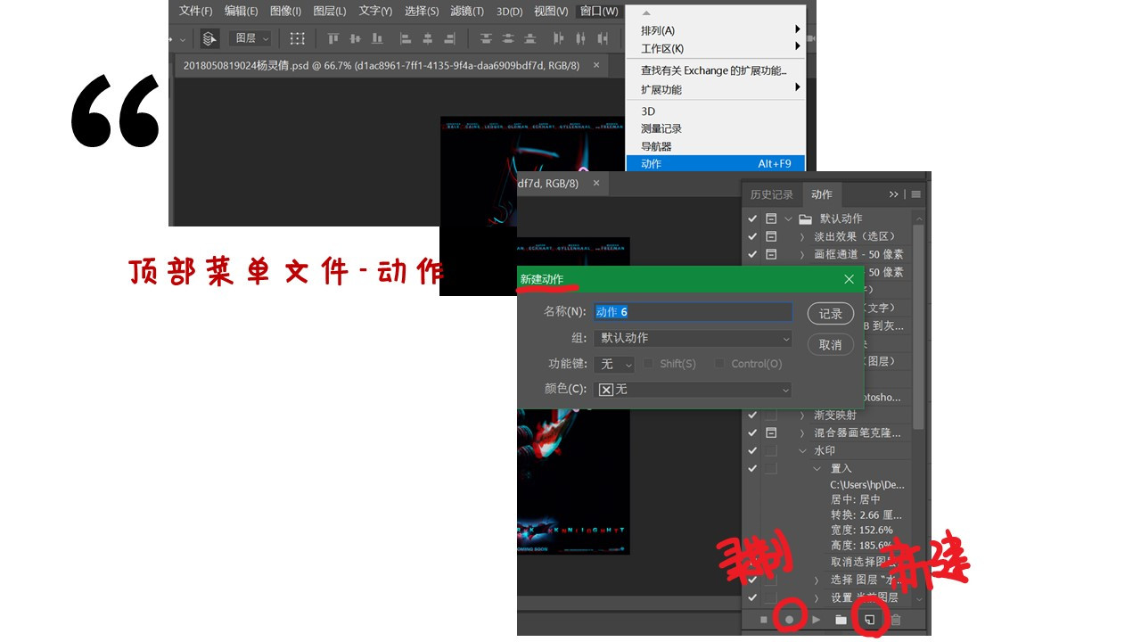Switch to the 历史记录 tab
The width and height of the screenshot is (1141, 642).
point(771,194)
